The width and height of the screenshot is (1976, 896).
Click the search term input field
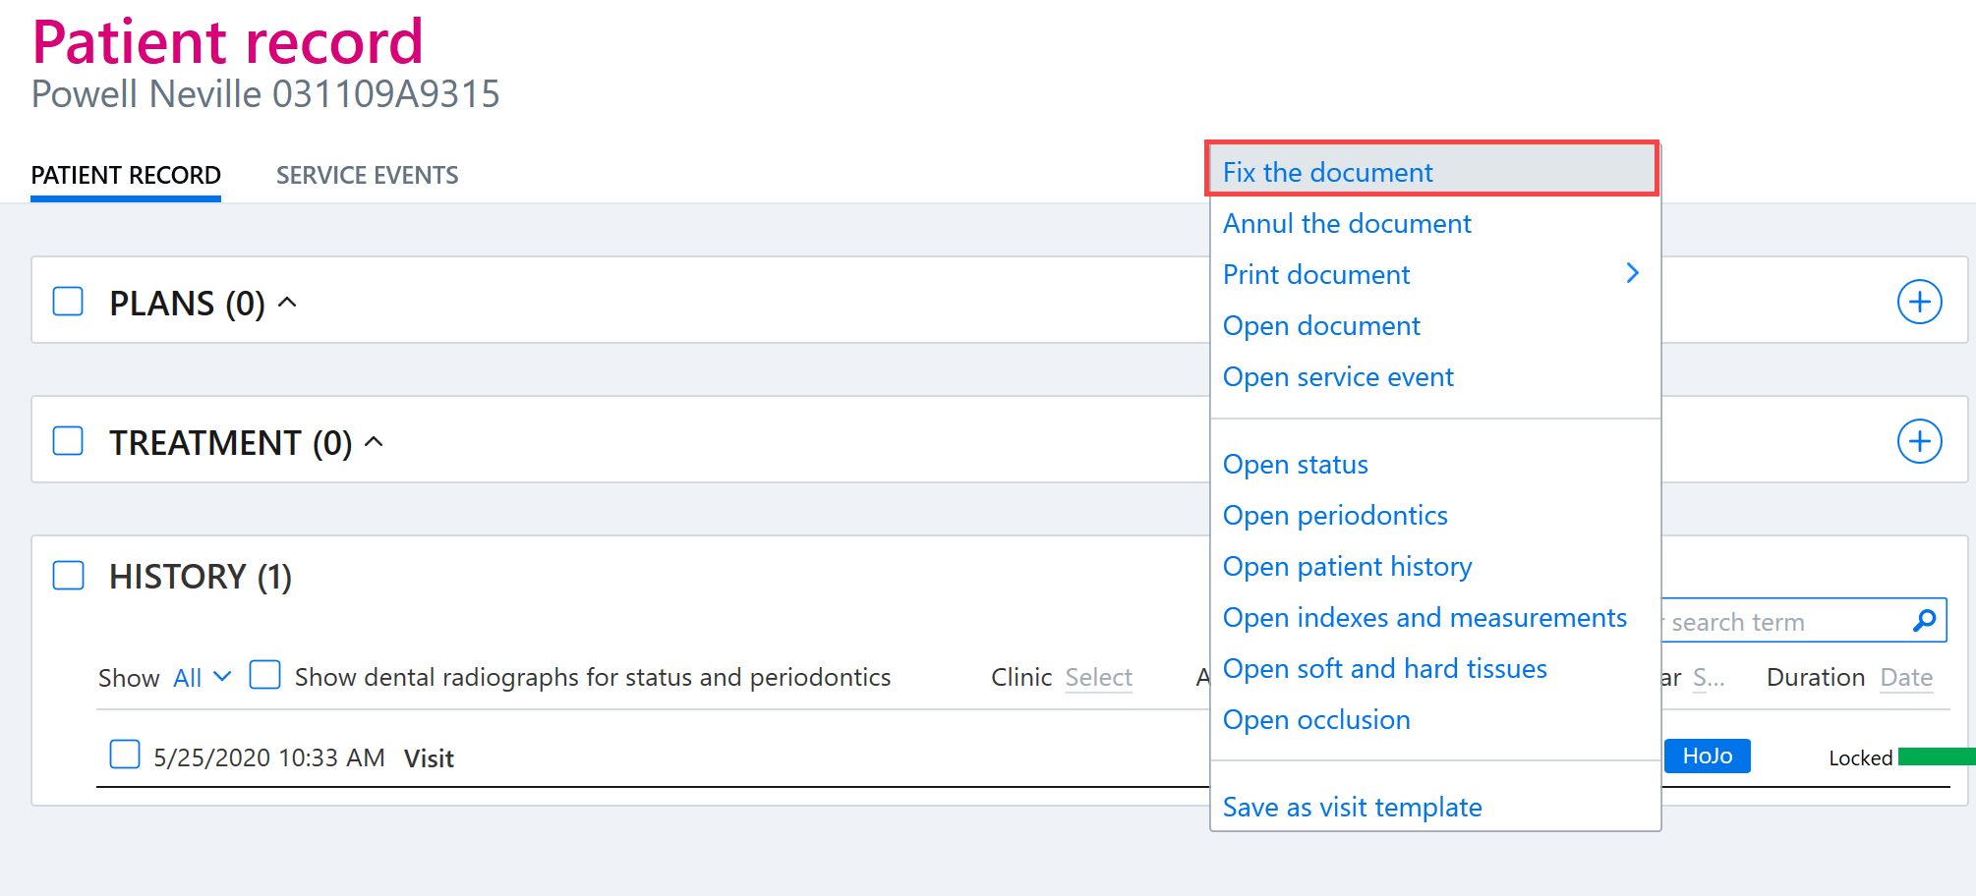point(1784,621)
